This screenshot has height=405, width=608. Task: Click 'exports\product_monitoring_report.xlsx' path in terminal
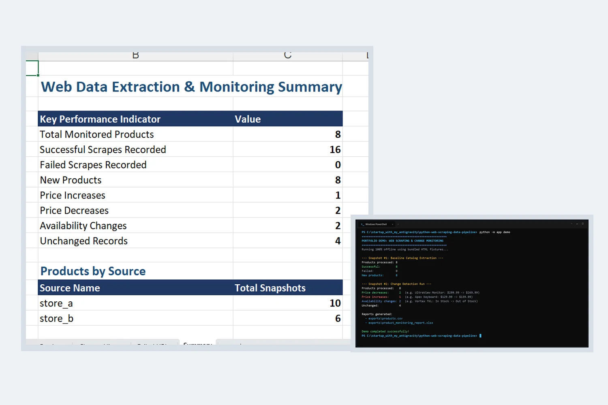click(400, 323)
